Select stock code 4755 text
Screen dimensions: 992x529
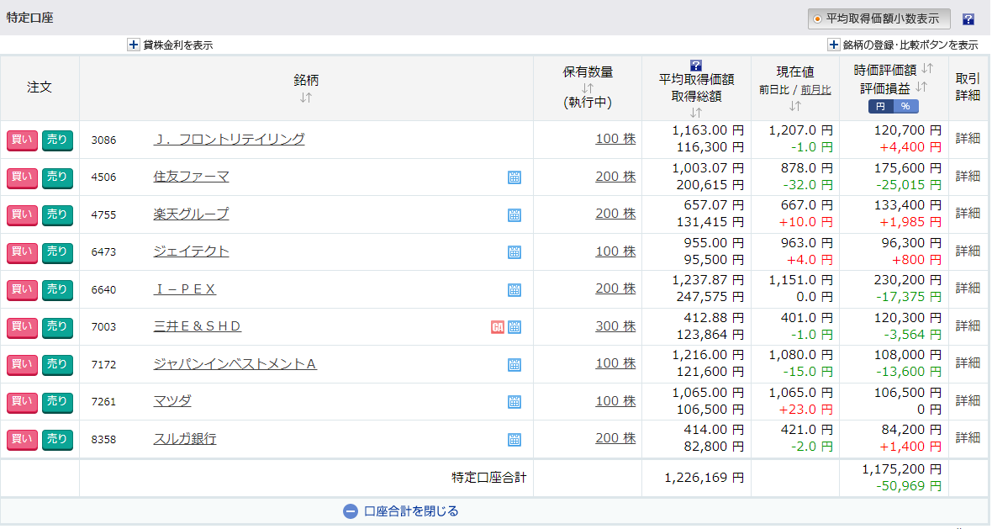point(103,215)
